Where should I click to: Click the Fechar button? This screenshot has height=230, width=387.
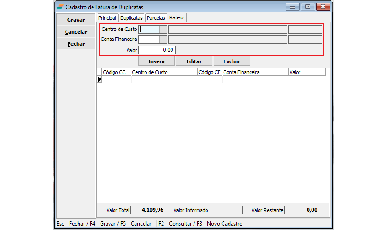coord(76,44)
